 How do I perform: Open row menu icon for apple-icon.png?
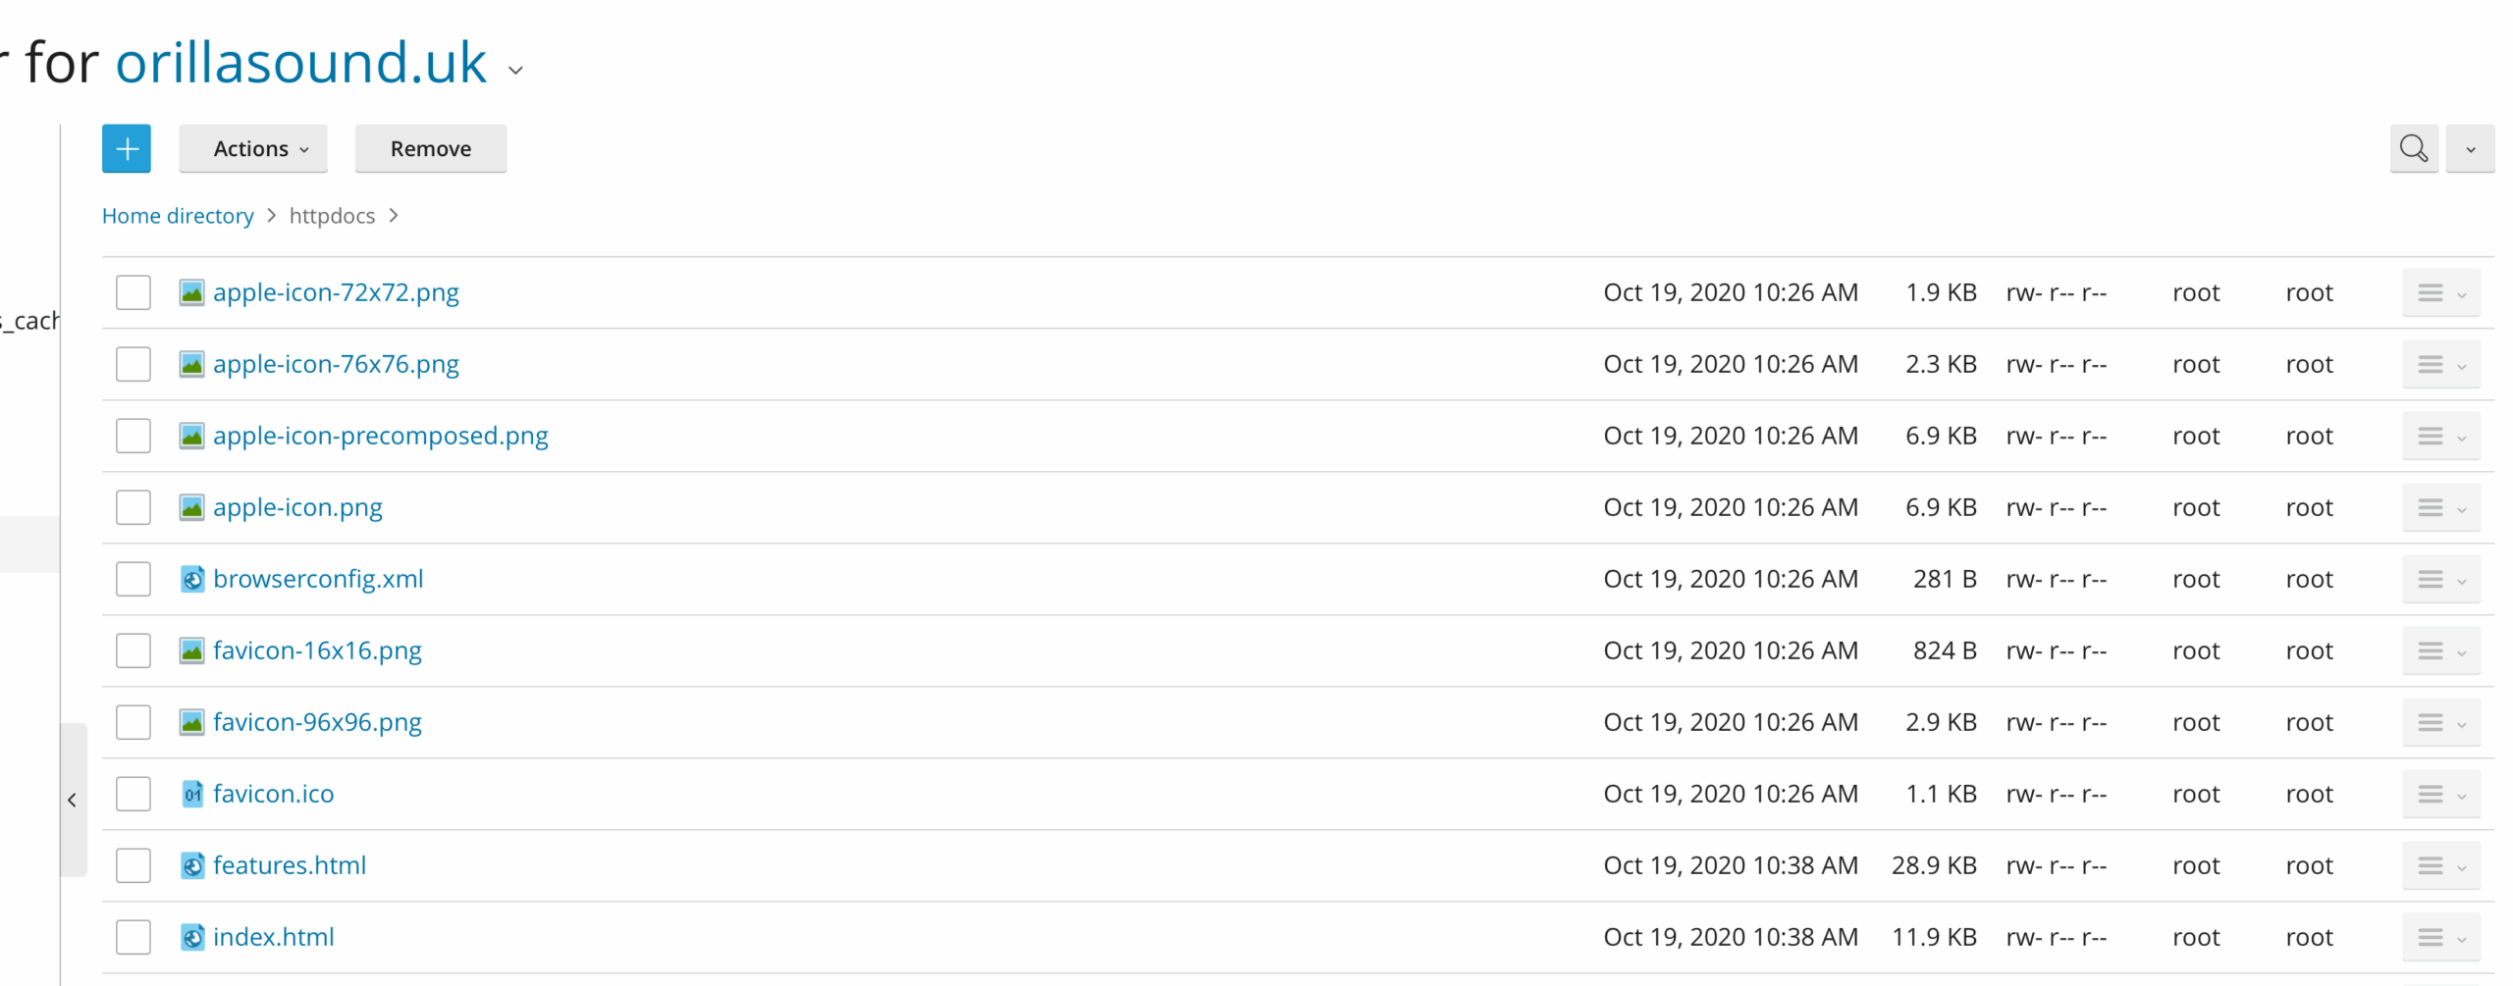coord(2441,507)
